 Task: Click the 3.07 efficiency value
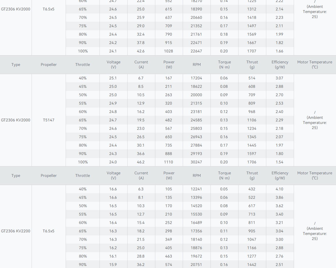279,78
